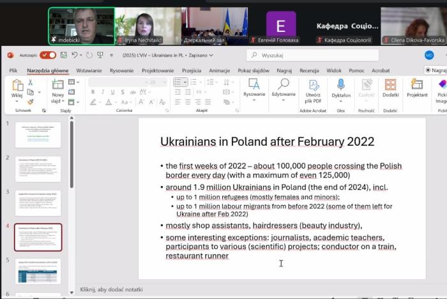The image size is (447, 299).
Task: Click the Format Painter brush icon
Action: coord(30,102)
